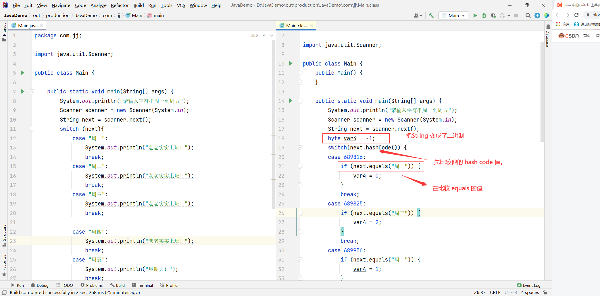This screenshot has height=296, width=600.
Task: Collapse the switch block fold marker in Main.java
Action: coord(32,129)
